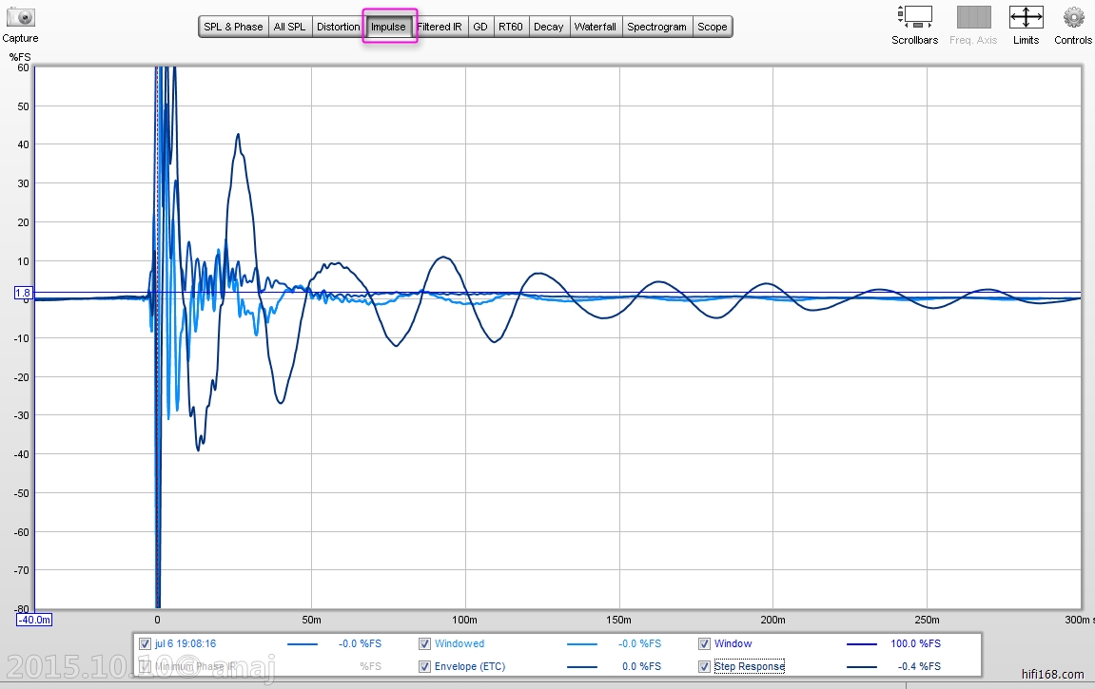Open the Filtered IR tab
This screenshot has width=1095, height=689.
click(440, 27)
